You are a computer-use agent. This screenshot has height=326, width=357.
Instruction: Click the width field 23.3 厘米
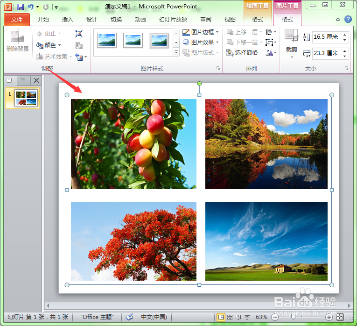click(326, 53)
